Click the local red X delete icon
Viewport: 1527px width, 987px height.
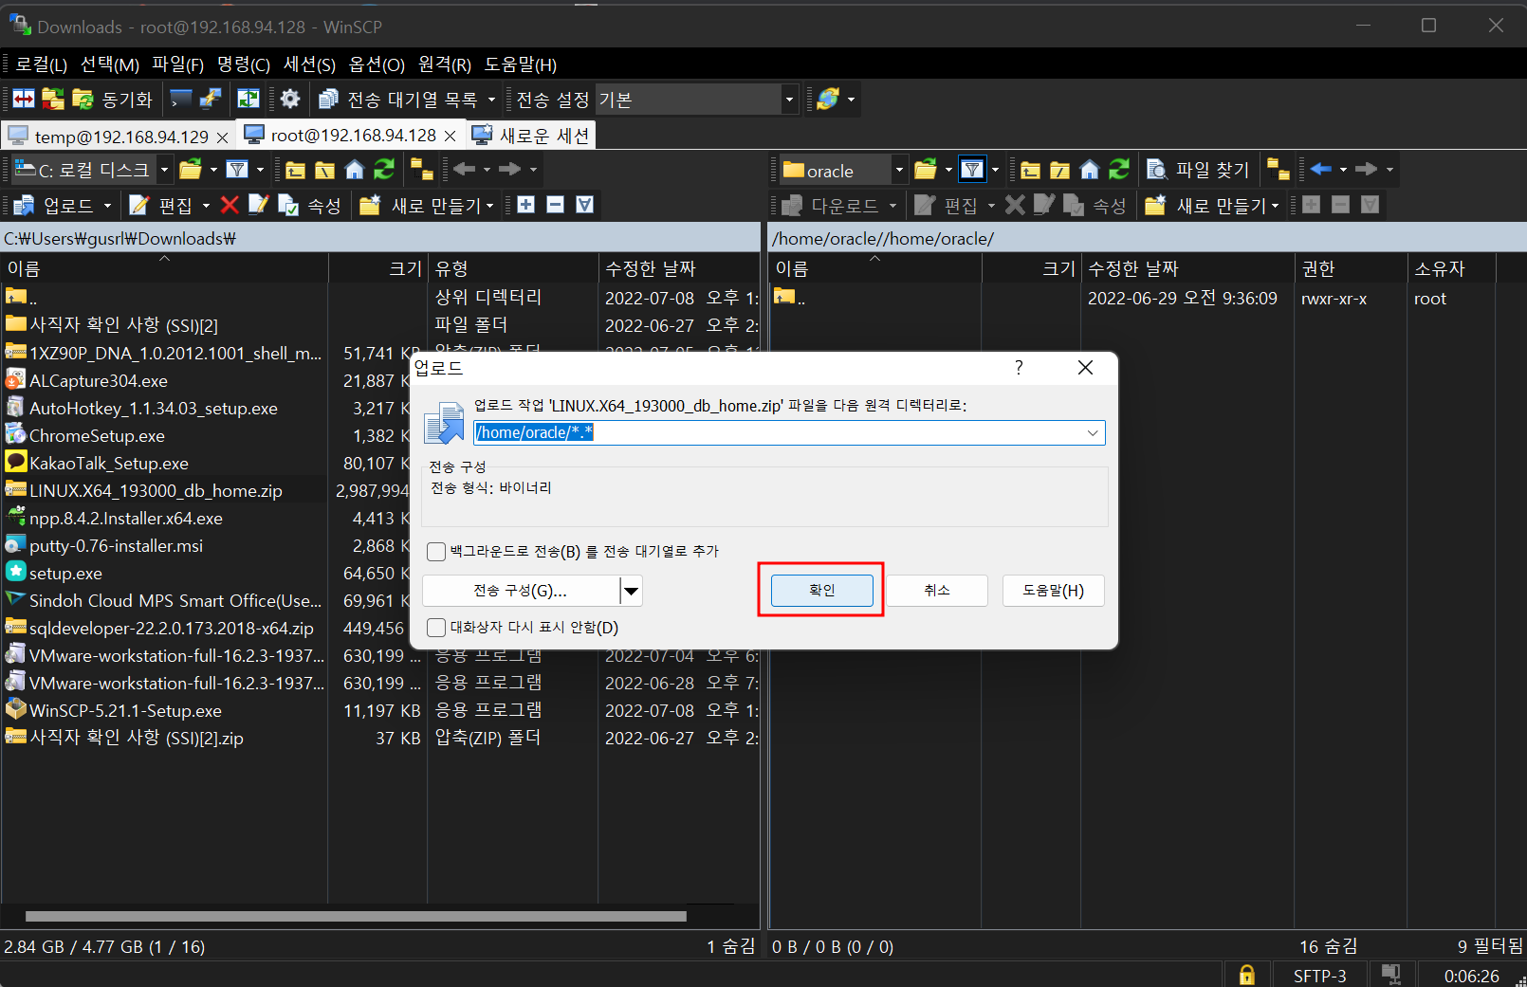tap(230, 205)
